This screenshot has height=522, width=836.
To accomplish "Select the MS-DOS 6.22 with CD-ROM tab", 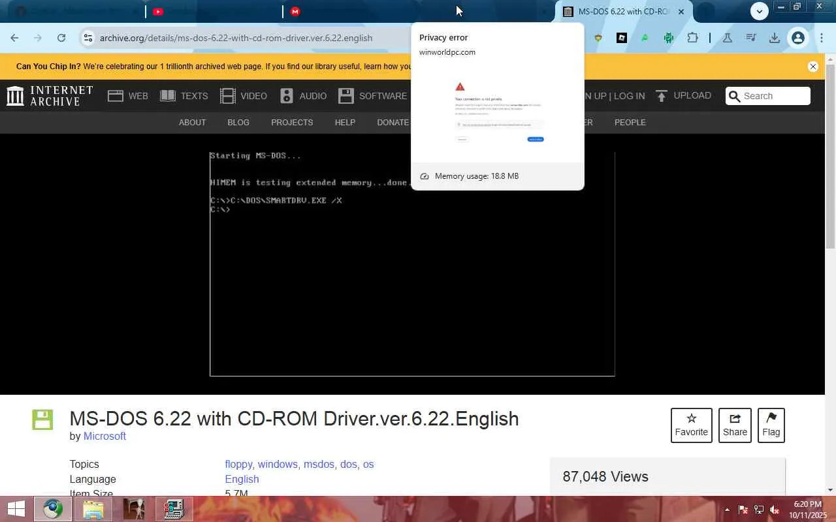I will (623, 11).
